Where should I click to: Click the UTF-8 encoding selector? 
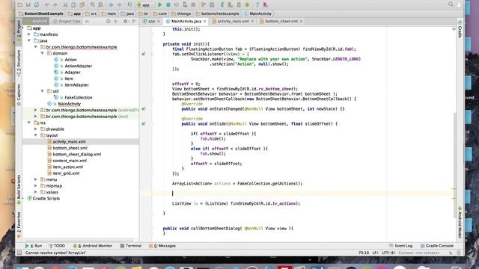click(x=389, y=253)
